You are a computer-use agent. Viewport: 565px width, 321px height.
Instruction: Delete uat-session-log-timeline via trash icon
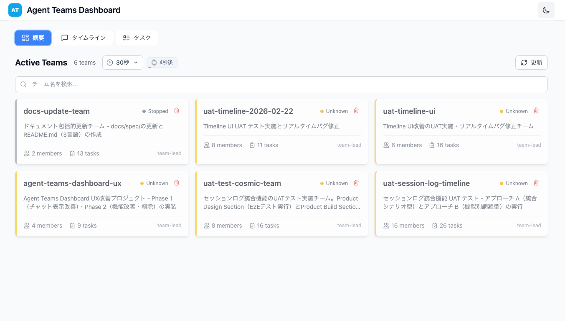tap(536, 183)
